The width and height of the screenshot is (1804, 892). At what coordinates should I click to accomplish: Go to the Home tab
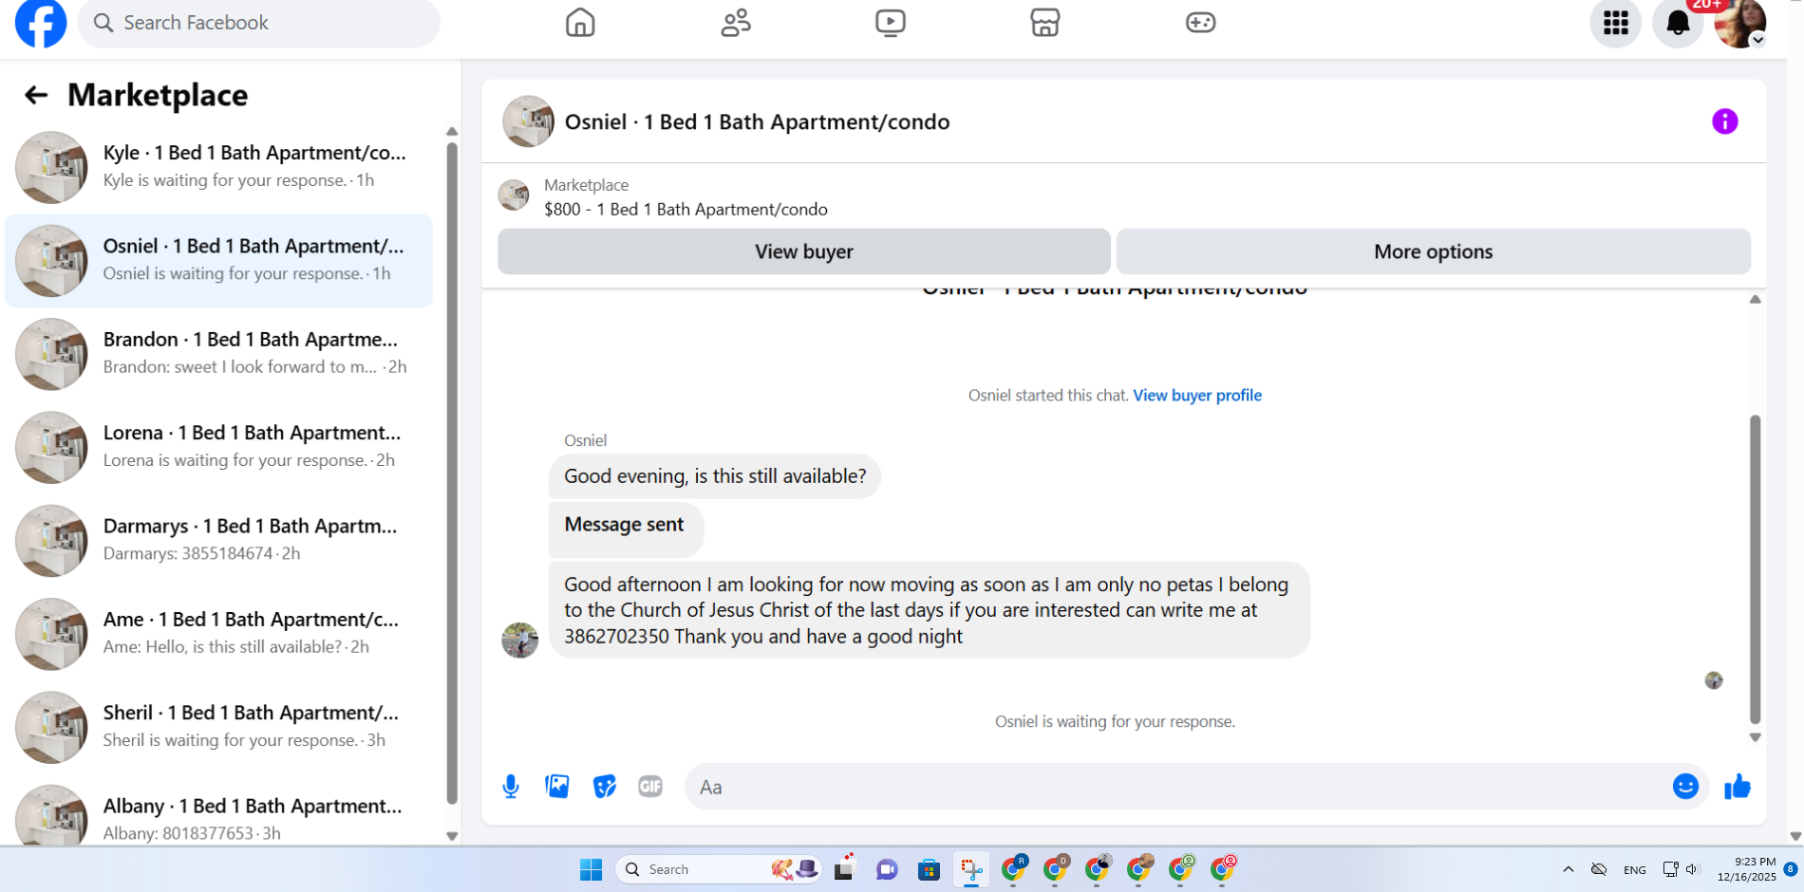tap(580, 23)
